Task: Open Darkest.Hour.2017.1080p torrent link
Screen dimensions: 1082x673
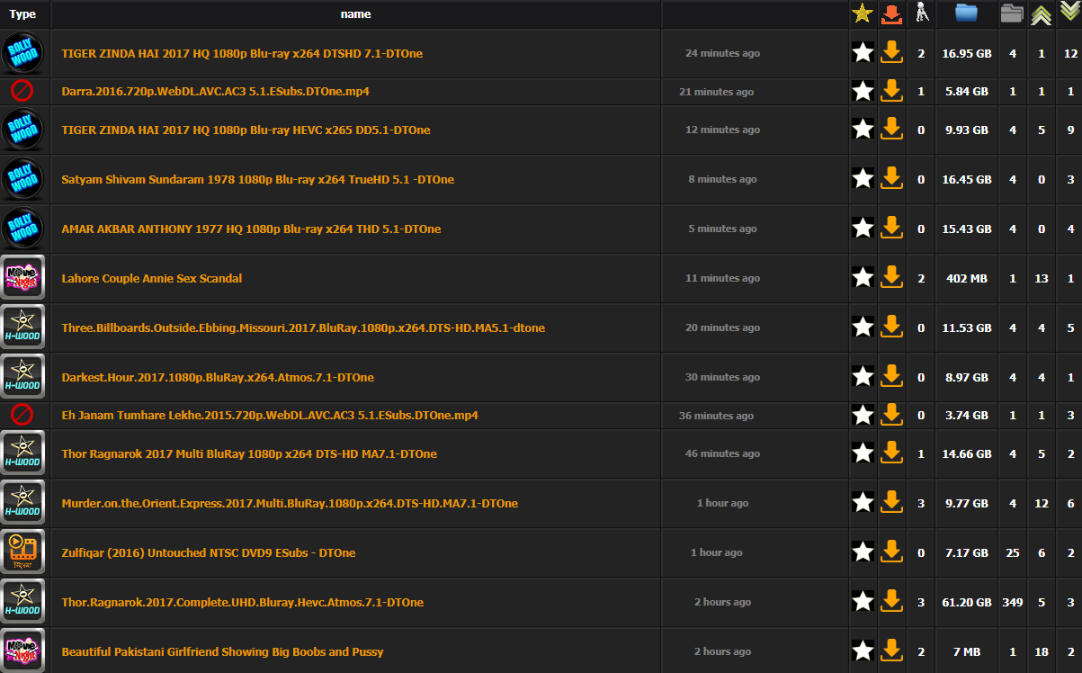Action: (218, 377)
